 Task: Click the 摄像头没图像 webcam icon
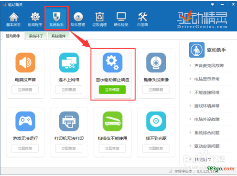click(x=156, y=62)
